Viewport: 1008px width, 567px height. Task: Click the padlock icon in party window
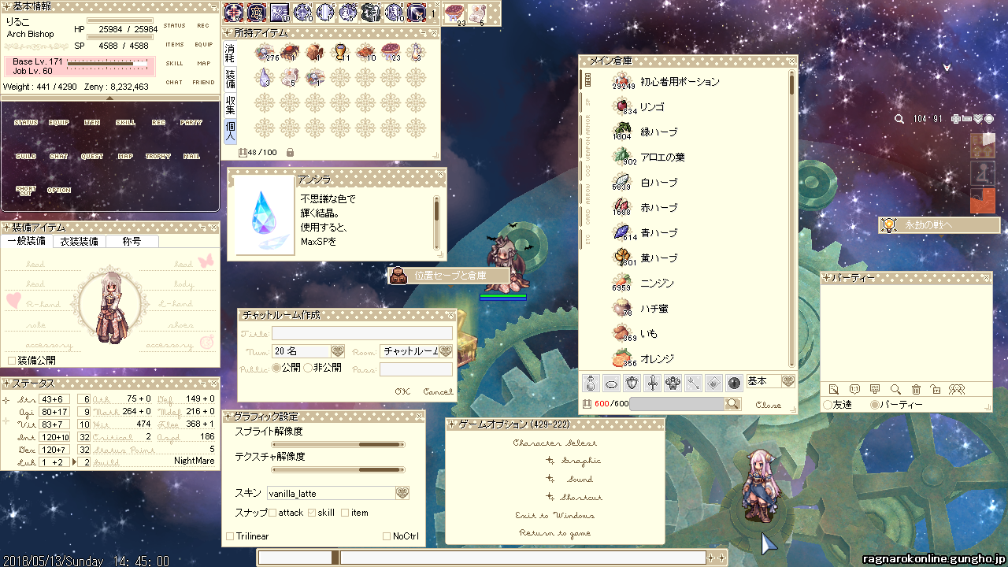pos(935,389)
